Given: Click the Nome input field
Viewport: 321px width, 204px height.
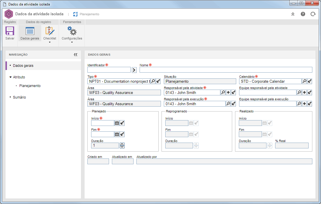Looking at the screenshot, I should tap(226, 70).
